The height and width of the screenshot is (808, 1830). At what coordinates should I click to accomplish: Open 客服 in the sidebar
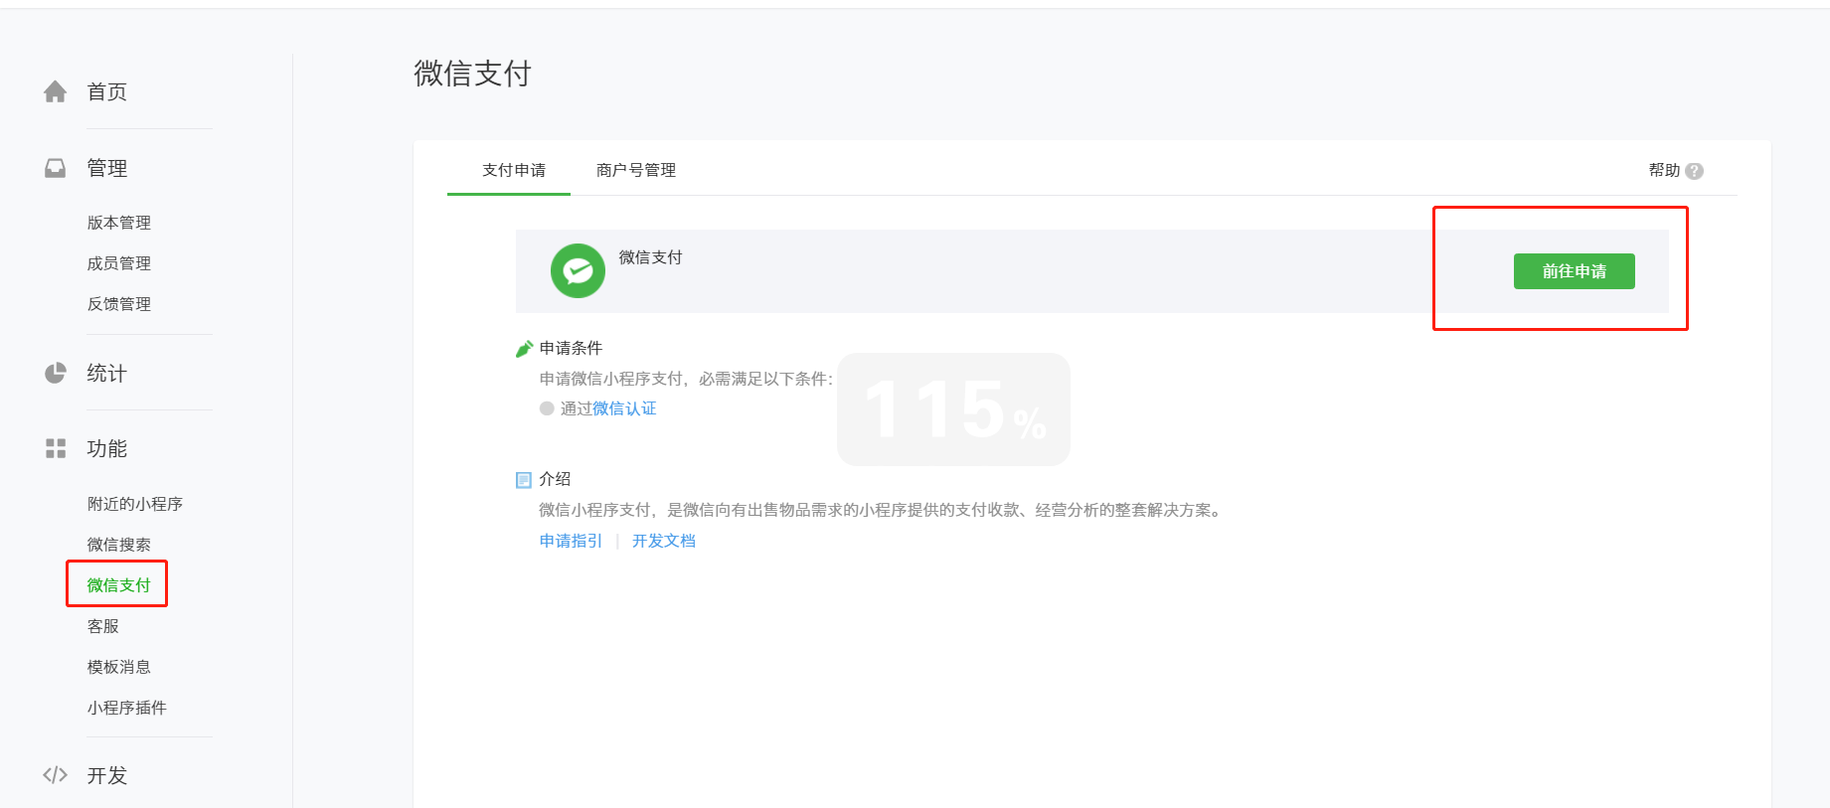103,626
